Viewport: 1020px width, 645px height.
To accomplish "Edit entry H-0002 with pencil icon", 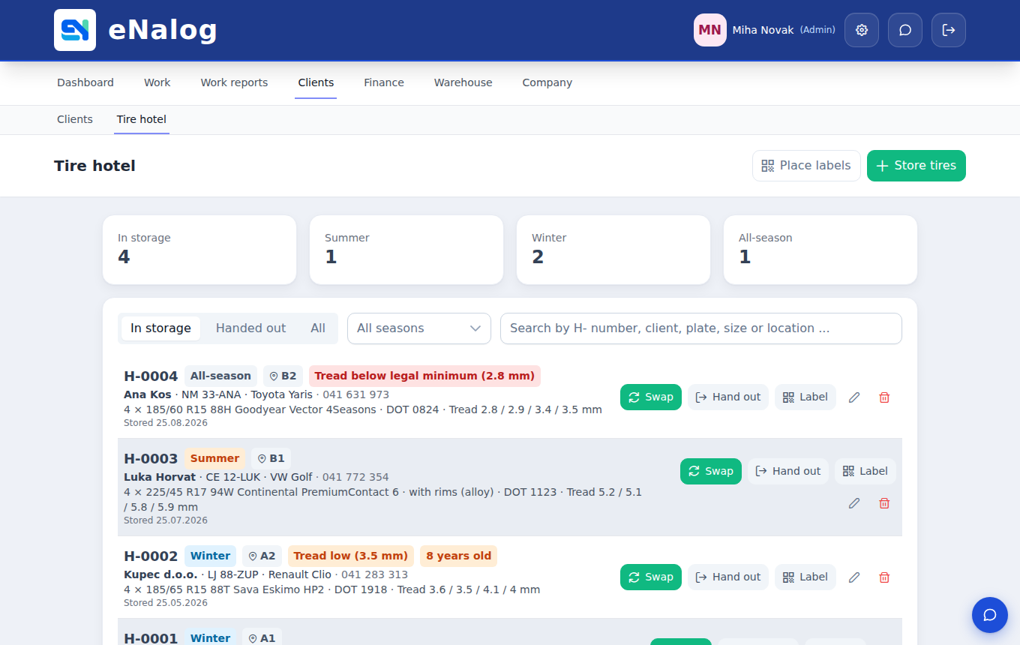I will pyautogui.click(x=854, y=577).
